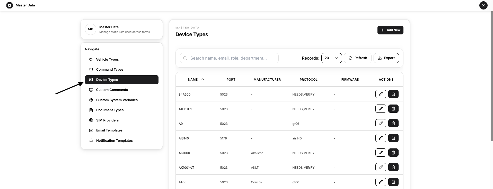The width and height of the screenshot is (493, 189).
Task: Sort by the MANUFACTURER column
Action: pos(267,80)
